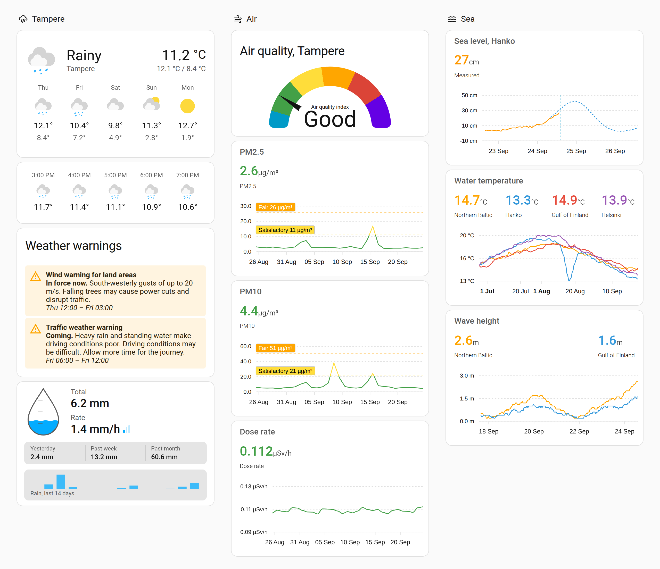
Task: Select Saturday's cloudy forecast icon
Action: pyautogui.click(x=115, y=104)
